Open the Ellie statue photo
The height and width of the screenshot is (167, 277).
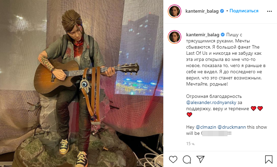click(x=82, y=83)
